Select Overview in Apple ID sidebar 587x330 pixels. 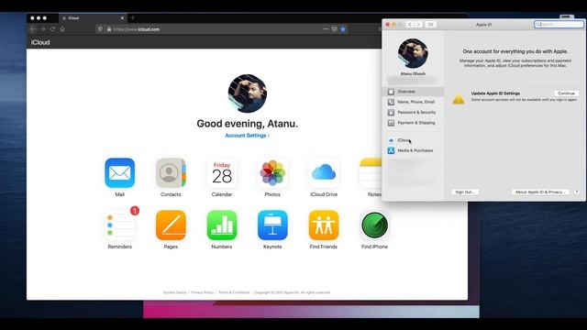(414, 92)
